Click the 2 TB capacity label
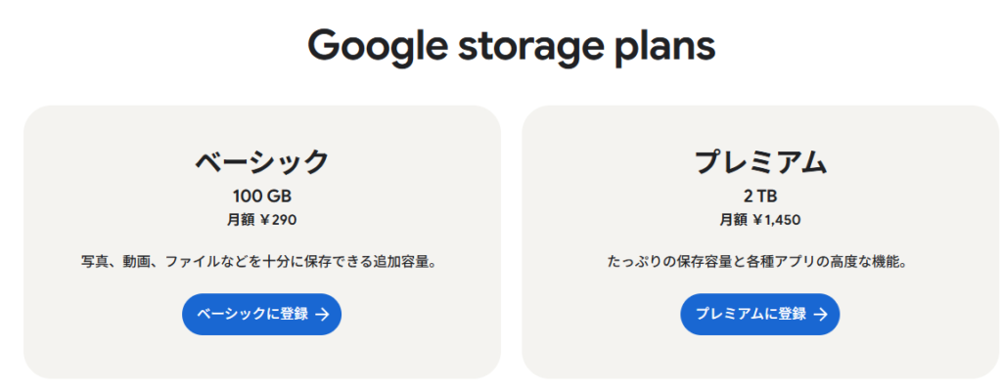Image resolution: width=1002 pixels, height=391 pixels. (760, 196)
